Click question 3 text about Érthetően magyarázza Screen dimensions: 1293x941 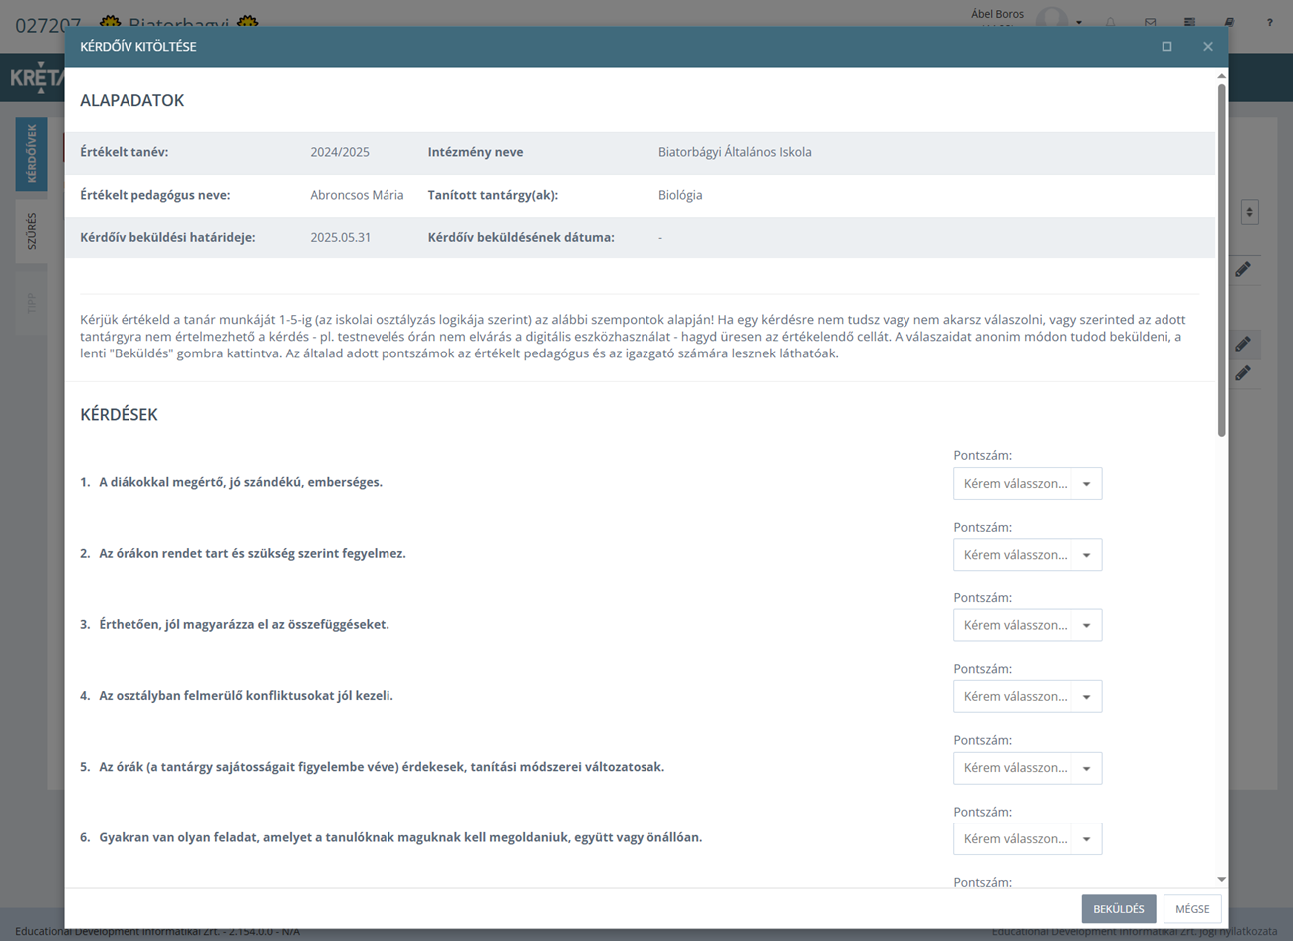[x=244, y=624]
